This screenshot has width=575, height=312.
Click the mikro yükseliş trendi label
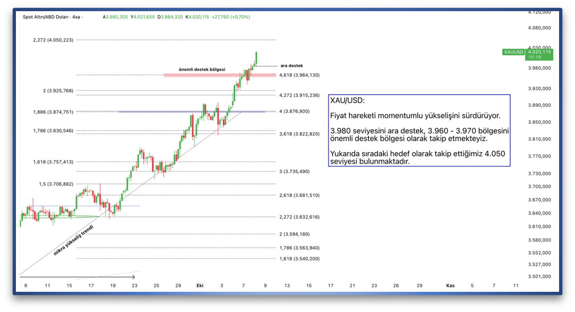click(x=73, y=241)
